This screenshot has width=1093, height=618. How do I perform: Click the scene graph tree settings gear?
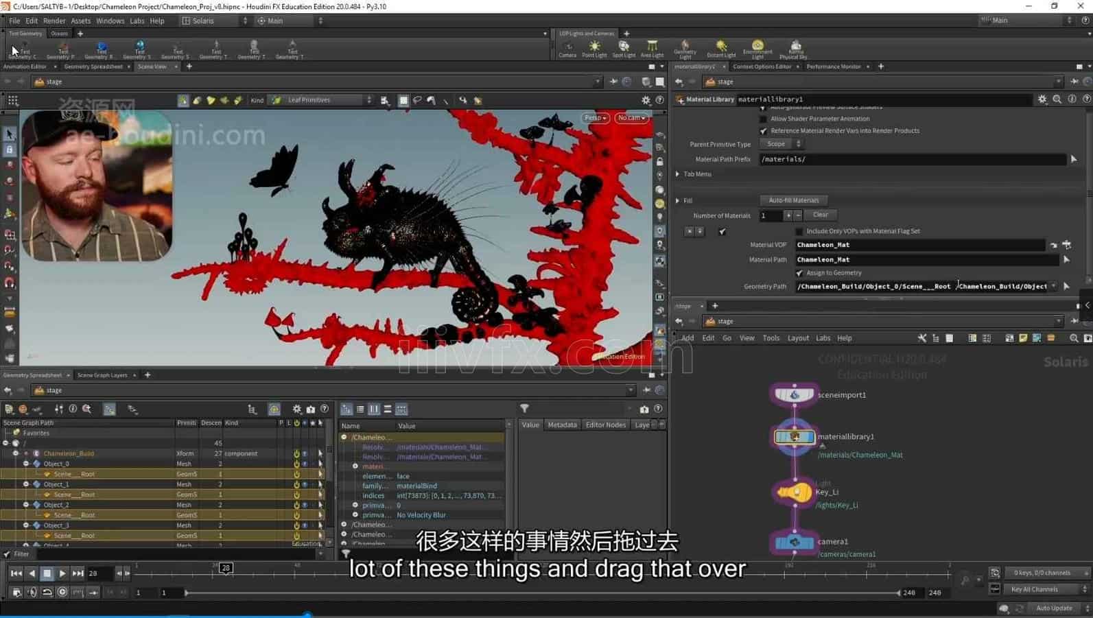296,409
